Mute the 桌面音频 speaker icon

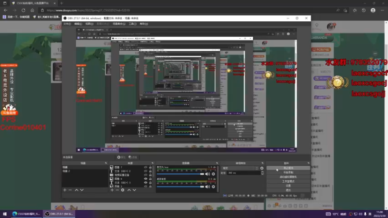[208, 187]
